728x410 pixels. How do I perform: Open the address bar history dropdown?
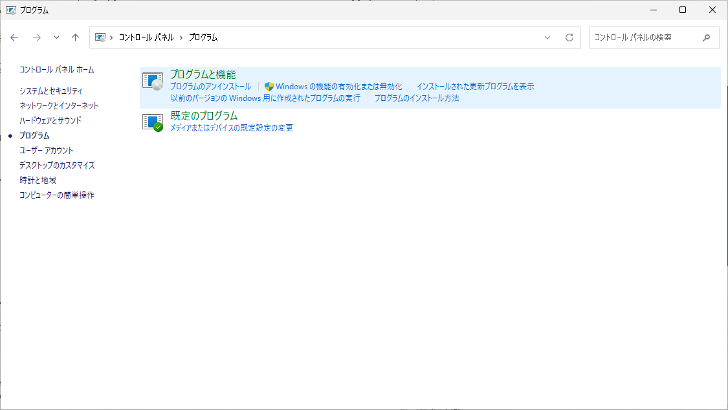pos(547,38)
